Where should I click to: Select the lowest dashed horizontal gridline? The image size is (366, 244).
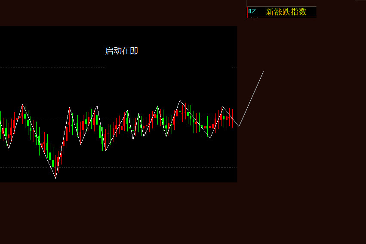tap(119, 168)
